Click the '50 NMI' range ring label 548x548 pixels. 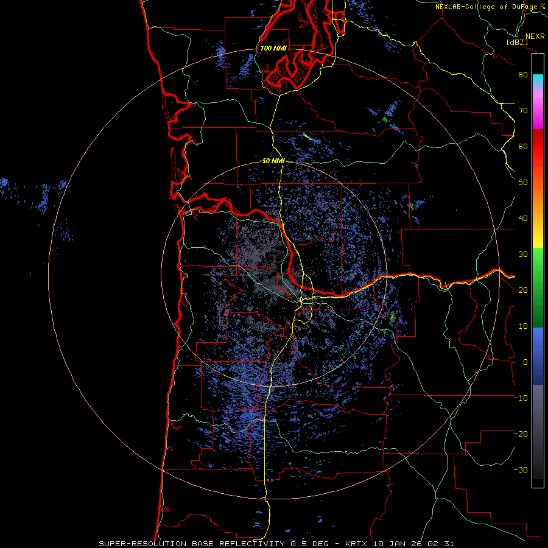(x=273, y=161)
